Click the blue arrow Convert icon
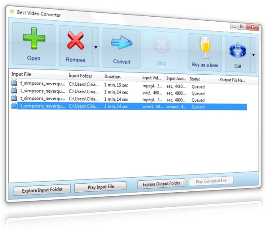 click(x=121, y=42)
